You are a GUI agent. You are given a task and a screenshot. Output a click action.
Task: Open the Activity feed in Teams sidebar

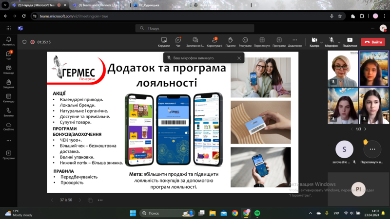pyautogui.click(x=8, y=41)
